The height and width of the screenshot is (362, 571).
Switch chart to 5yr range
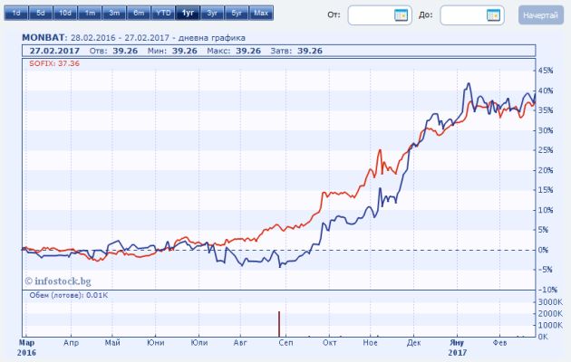(x=237, y=13)
